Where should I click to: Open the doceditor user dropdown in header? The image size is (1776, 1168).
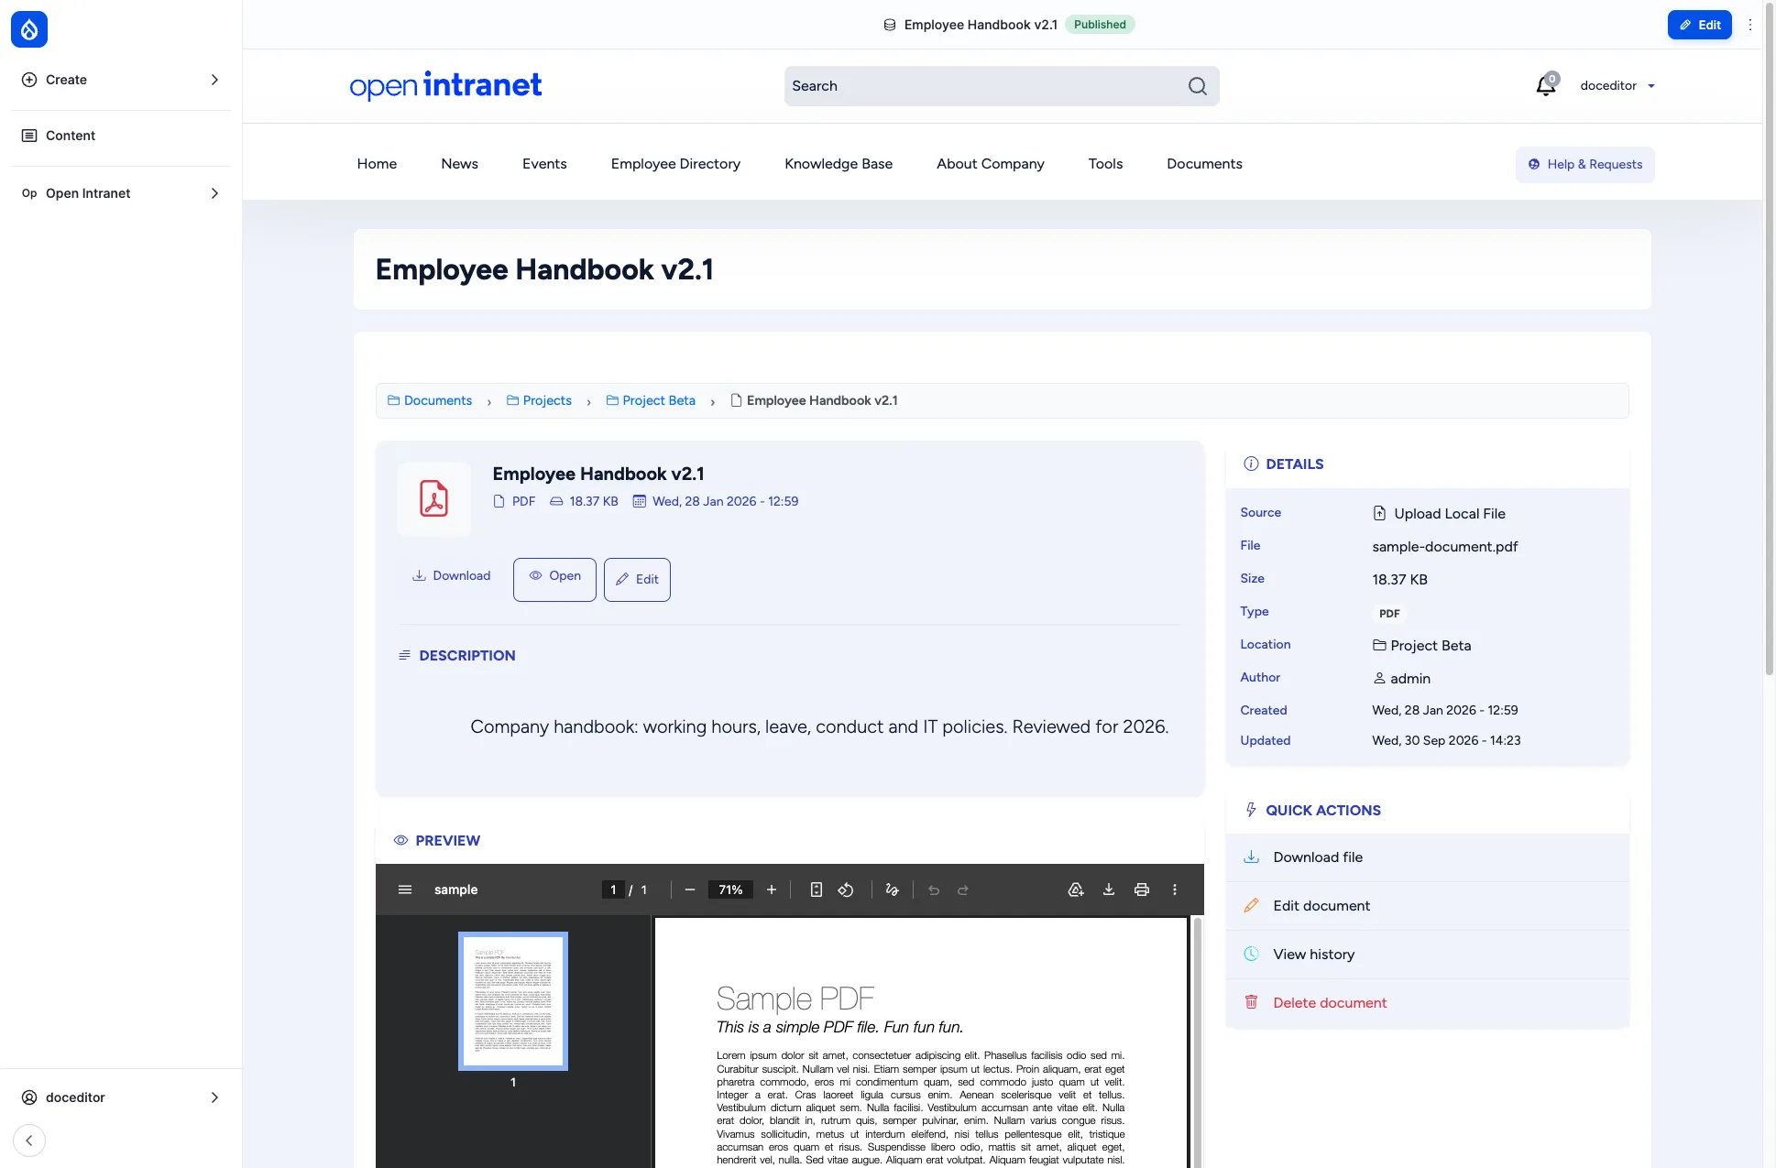coord(1617,85)
